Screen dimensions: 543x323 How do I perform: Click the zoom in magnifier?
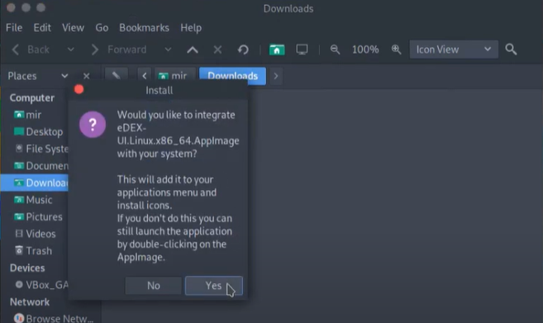coord(397,50)
